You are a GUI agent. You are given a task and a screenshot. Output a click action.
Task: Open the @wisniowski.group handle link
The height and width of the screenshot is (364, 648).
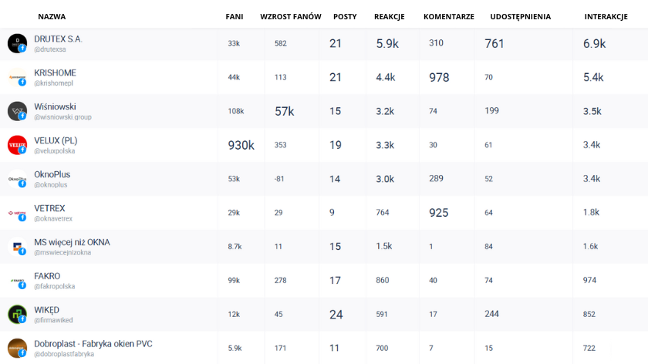coord(62,117)
